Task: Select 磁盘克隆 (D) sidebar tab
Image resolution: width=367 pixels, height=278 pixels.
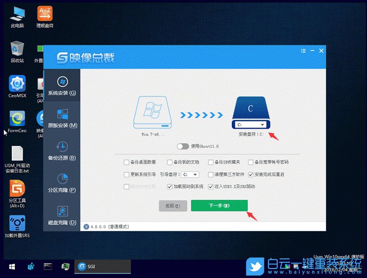Action: [x=62, y=215]
